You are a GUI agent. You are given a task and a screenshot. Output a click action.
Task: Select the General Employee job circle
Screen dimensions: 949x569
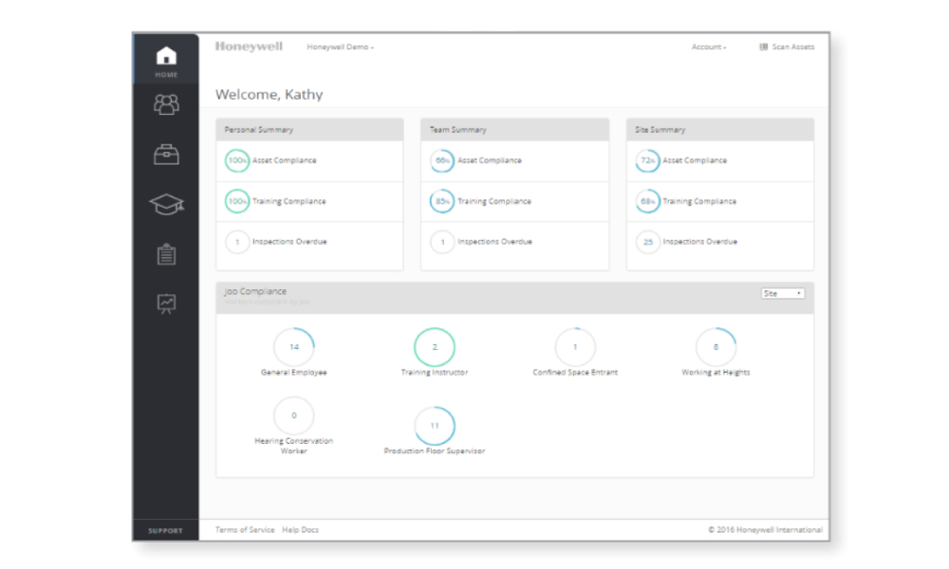[293, 347]
